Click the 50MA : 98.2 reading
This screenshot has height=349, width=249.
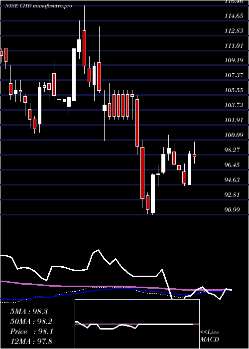31,322
